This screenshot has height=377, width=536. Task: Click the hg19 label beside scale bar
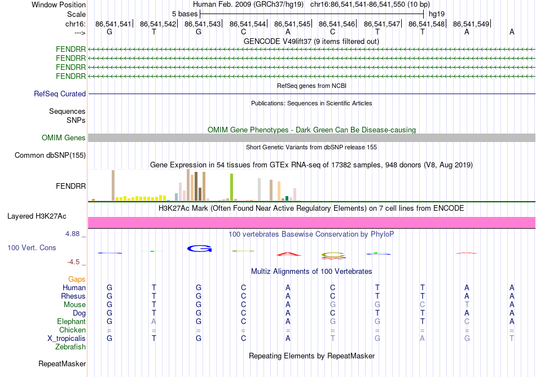tap(437, 14)
